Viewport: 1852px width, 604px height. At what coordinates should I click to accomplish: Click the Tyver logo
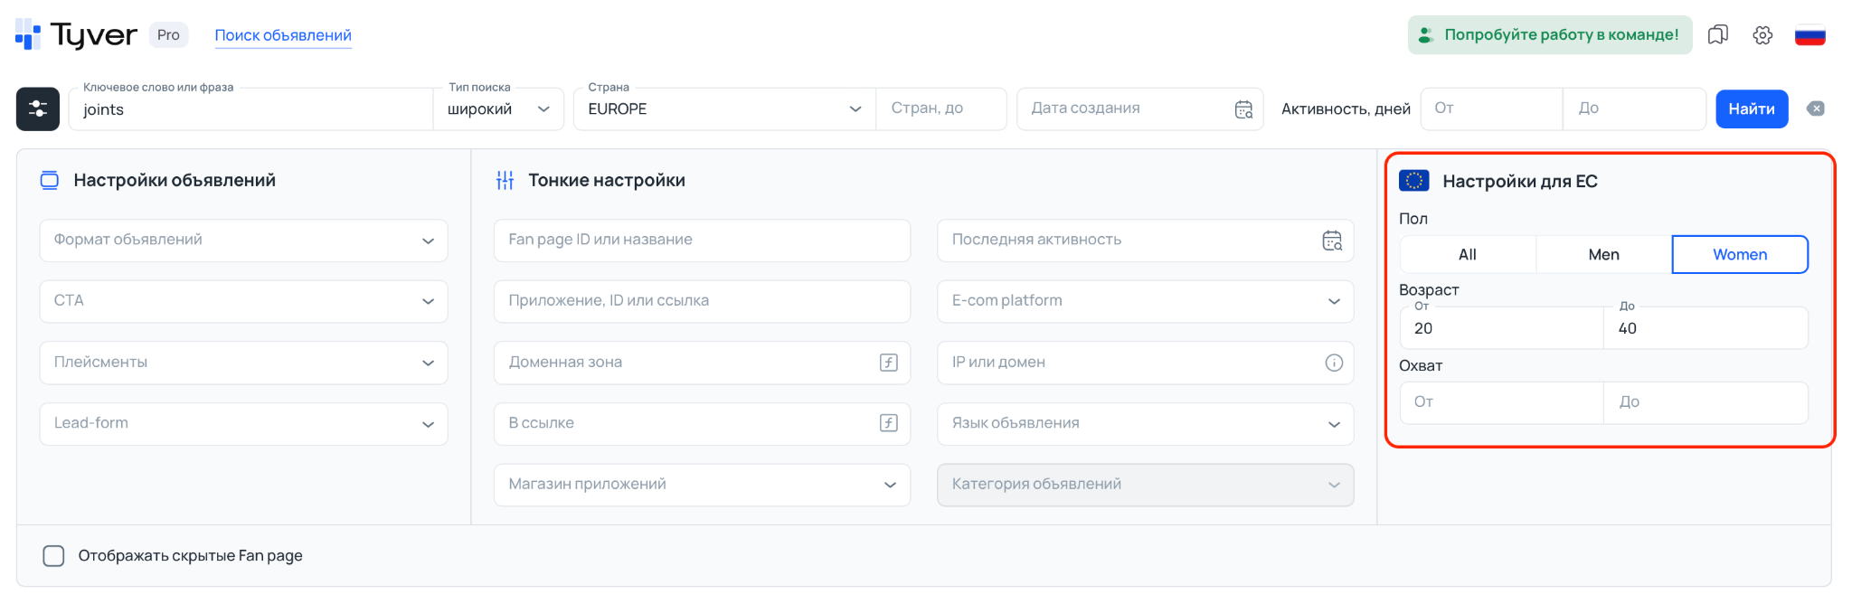(77, 34)
